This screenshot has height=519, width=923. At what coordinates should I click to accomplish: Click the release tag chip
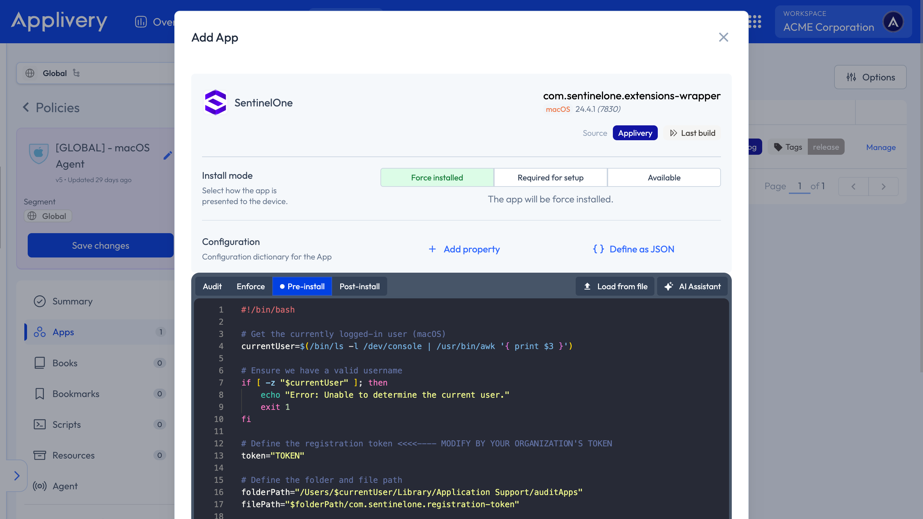click(x=826, y=147)
